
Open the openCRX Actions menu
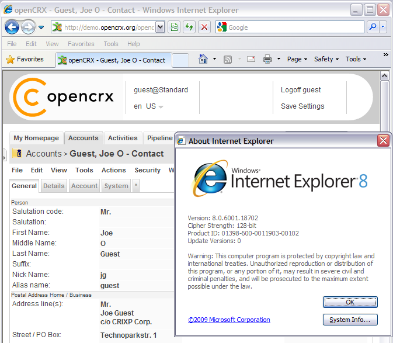[113, 170]
